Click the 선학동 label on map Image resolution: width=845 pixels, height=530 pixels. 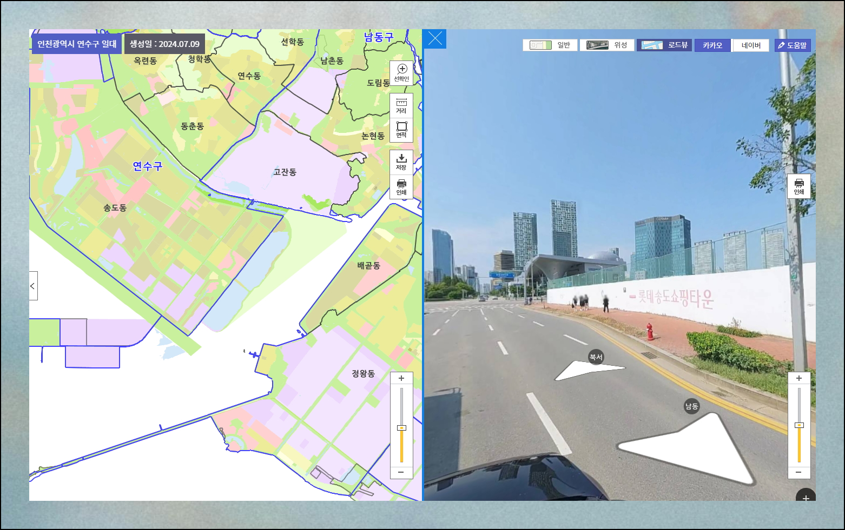coord(292,42)
